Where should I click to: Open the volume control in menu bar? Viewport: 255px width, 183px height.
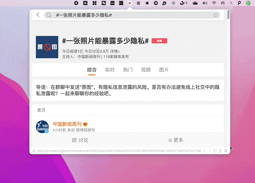click(205, 3)
